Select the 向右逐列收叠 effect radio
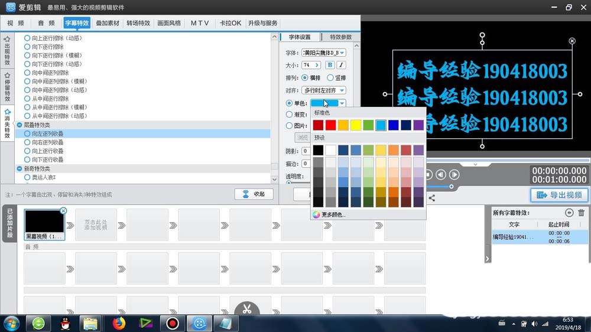 click(x=27, y=142)
